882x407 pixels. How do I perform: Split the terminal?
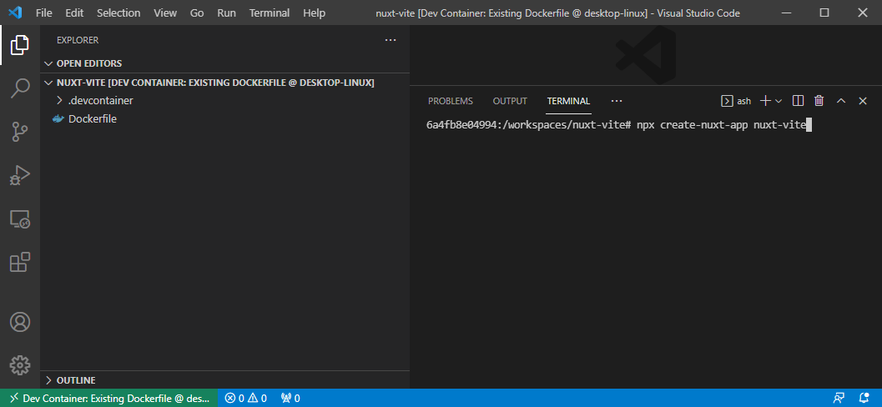click(x=798, y=101)
